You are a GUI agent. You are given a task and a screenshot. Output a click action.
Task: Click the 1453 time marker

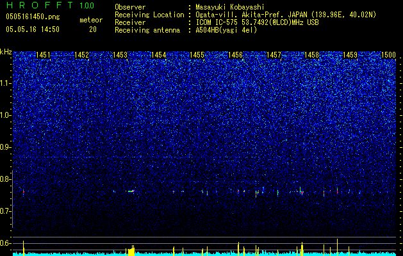tap(120, 54)
